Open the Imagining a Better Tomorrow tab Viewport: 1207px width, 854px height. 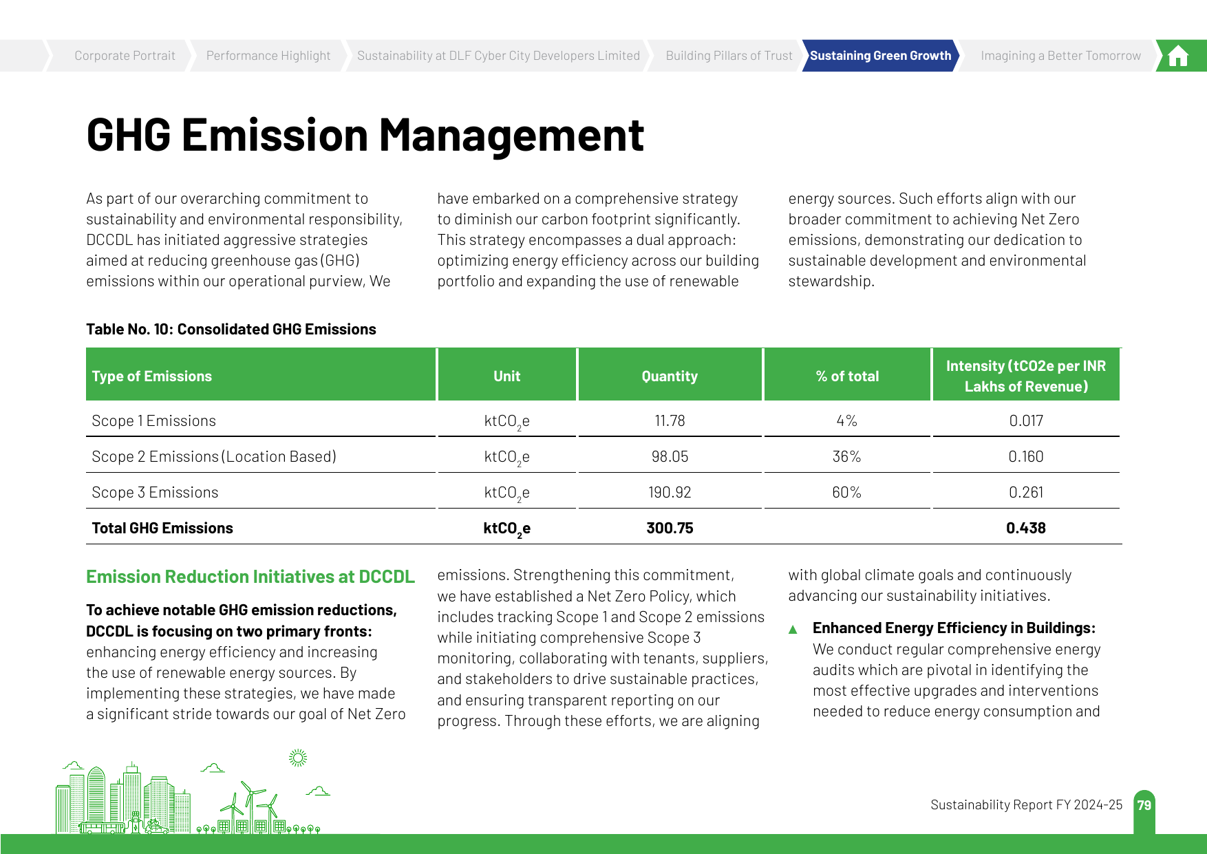pyautogui.click(x=1060, y=56)
